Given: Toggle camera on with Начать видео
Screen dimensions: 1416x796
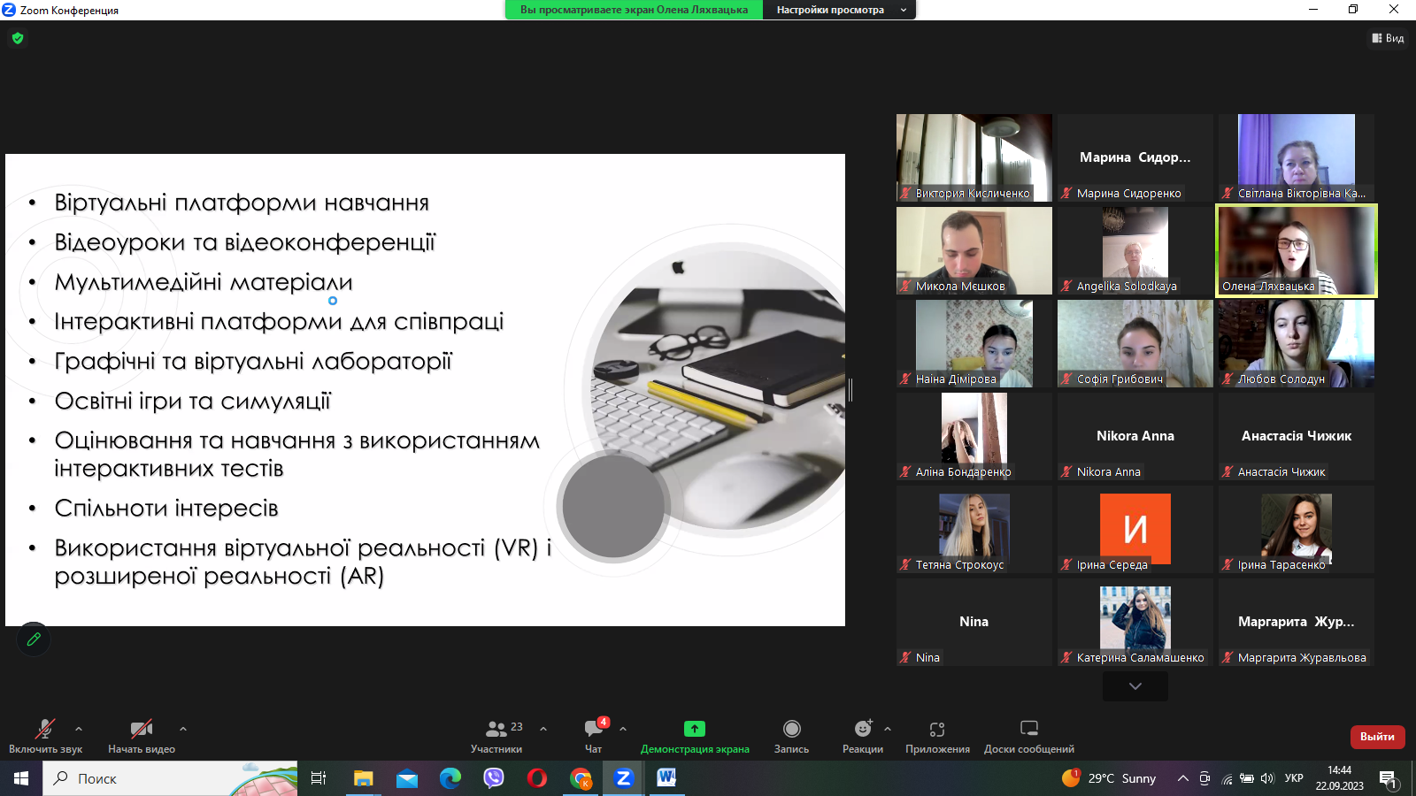Looking at the screenshot, I should point(142,736).
